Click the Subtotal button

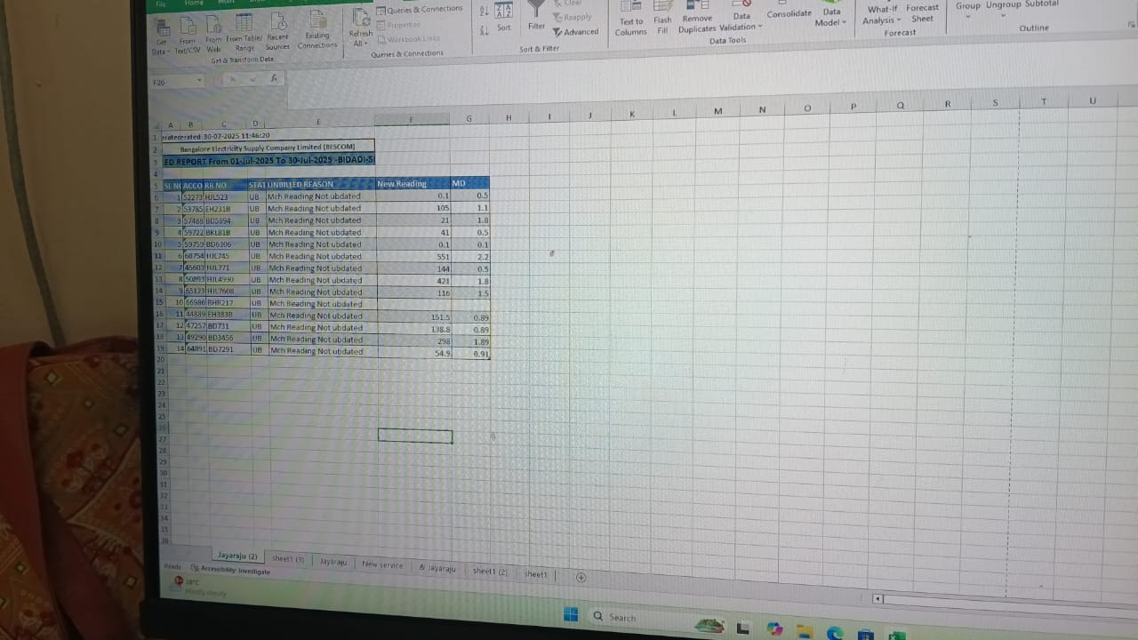tap(1041, 4)
